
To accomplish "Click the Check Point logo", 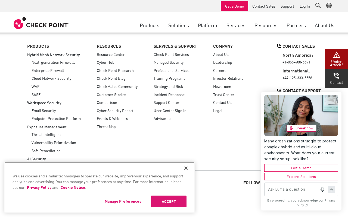I will click(x=41, y=23).
